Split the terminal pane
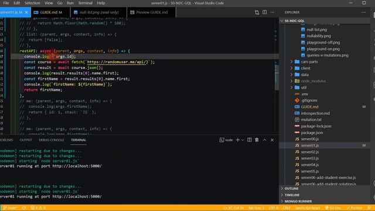375x211 pixels. (249, 140)
